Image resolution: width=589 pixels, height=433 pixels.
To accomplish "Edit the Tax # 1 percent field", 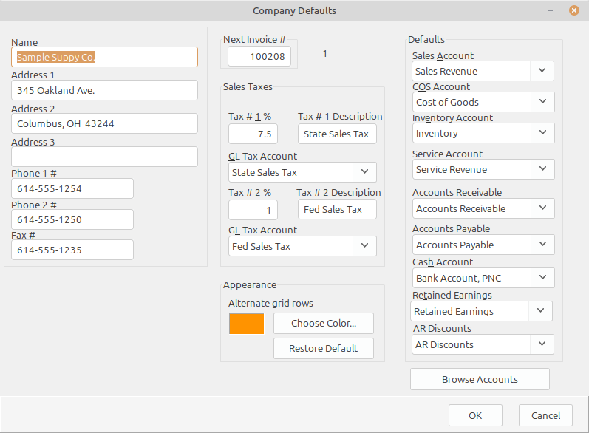I will click(x=253, y=134).
